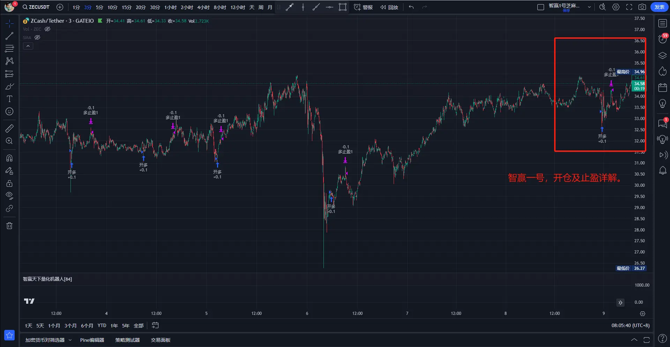Activate the zoom in tool

click(9, 141)
